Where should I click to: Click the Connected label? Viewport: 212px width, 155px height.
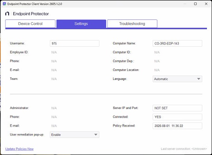pyautogui.click(x=121, y=117)
